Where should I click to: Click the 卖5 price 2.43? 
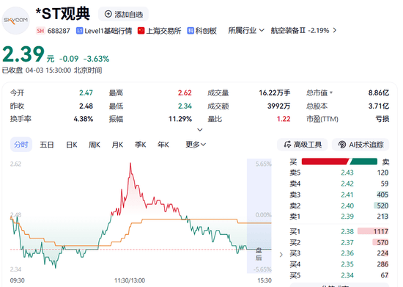coord(347,172)
